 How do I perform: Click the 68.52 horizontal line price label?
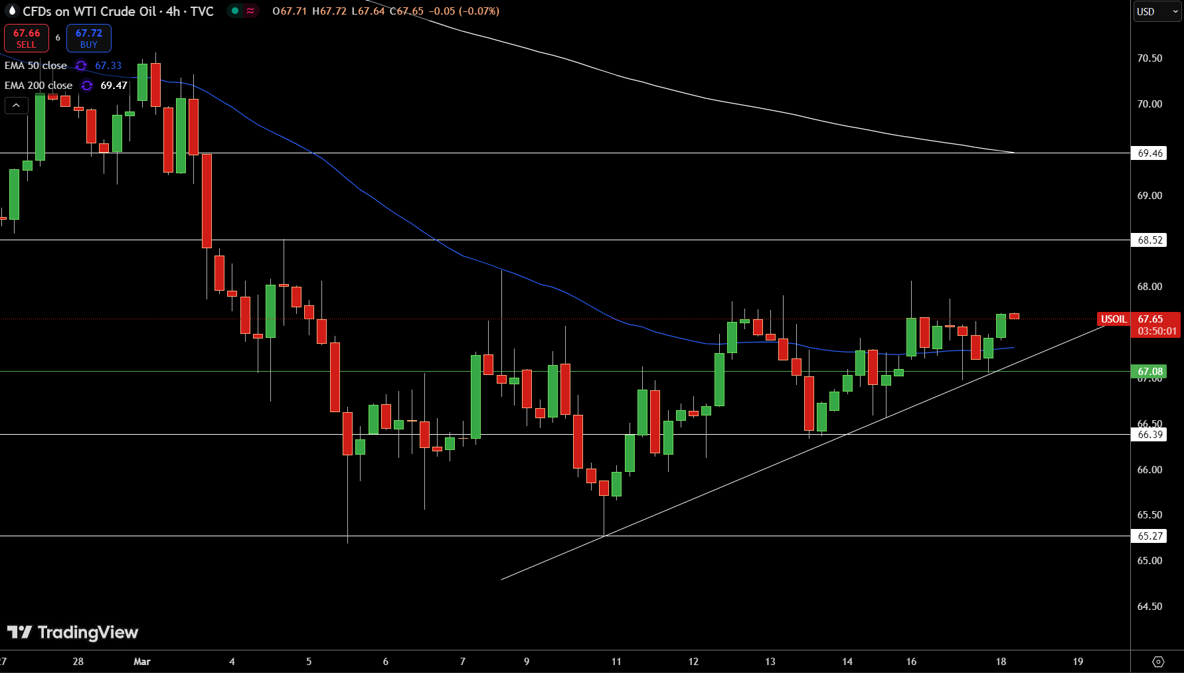pyautogui.click(x=1150, y=240)
